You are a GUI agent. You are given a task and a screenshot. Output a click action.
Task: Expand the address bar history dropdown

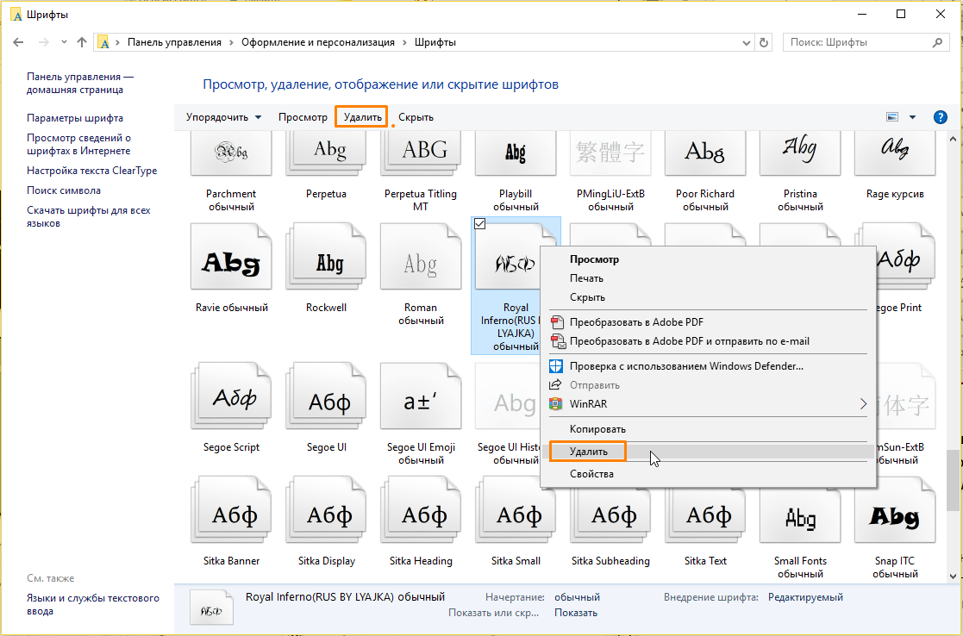[x=747, y=43]
